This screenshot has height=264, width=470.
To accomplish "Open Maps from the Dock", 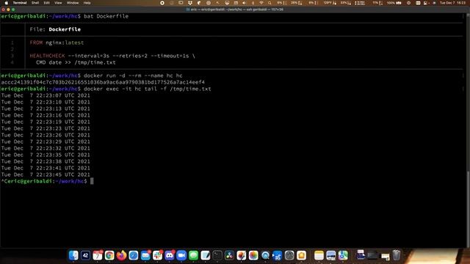I will pos(343,255).
